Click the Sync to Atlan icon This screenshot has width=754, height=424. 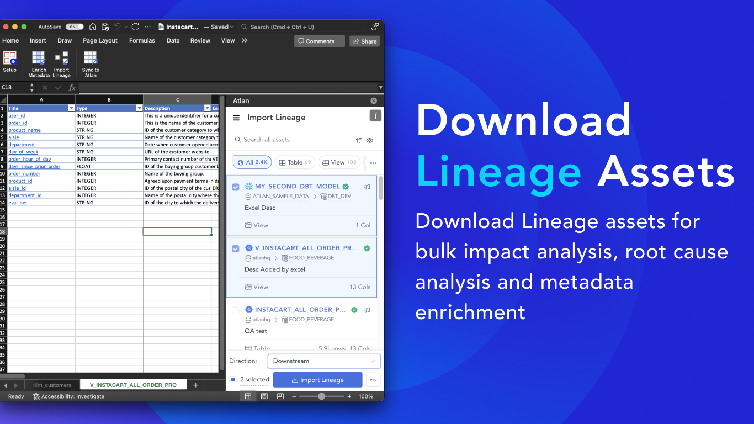pos(91,64)
